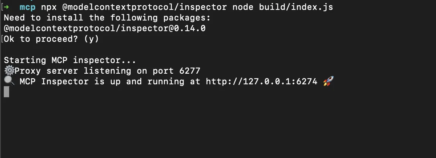Click the gear emoji before Proxy server

[9, 71]
